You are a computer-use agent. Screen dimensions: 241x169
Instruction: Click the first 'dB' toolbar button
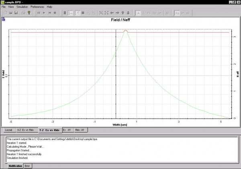point(167,13)
